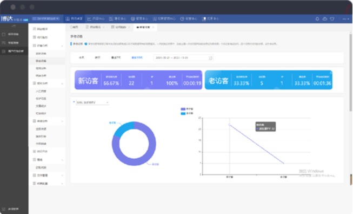This screenshot has height=214, width=353.
Task: Open the selected 用户行为分析 dark sidebar item
Action: click(14, 51)
